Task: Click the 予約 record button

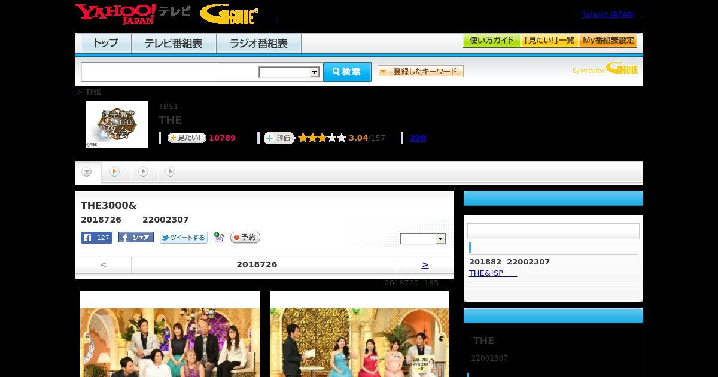Action: [245, 238]
